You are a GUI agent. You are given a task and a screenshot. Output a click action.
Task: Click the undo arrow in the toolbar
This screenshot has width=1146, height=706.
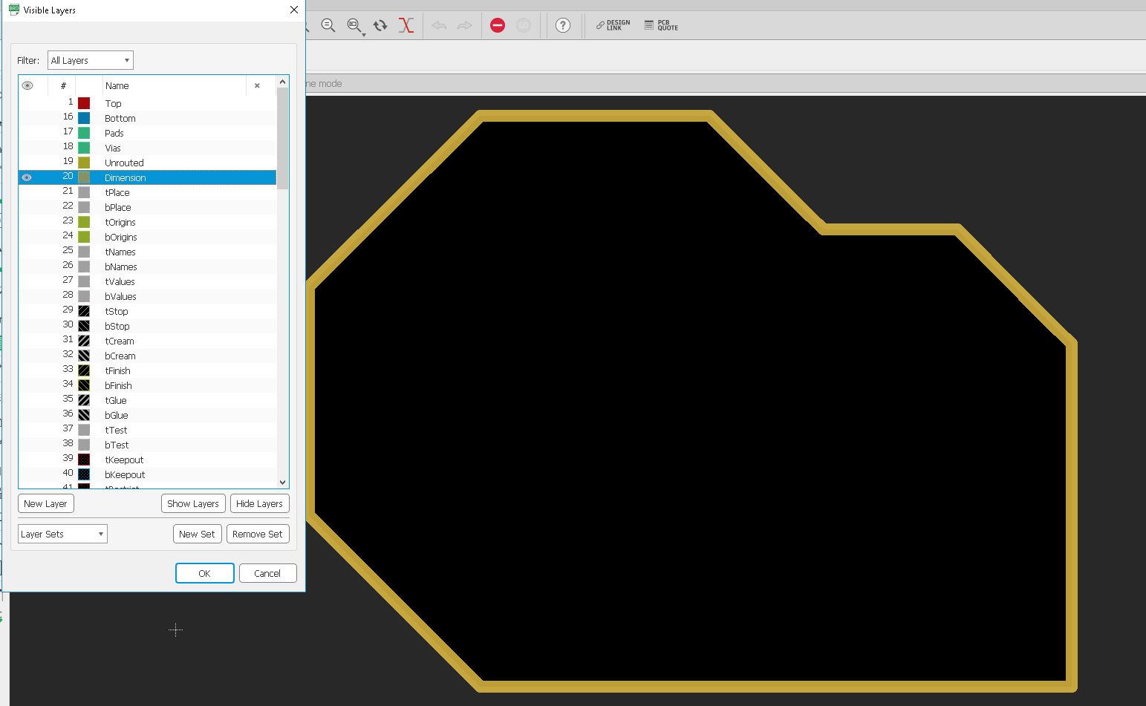439,25
